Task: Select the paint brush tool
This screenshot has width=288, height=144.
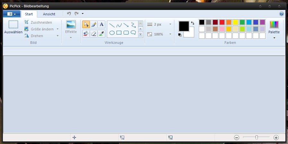Action: pyautogui.click(x=94, y=25)
